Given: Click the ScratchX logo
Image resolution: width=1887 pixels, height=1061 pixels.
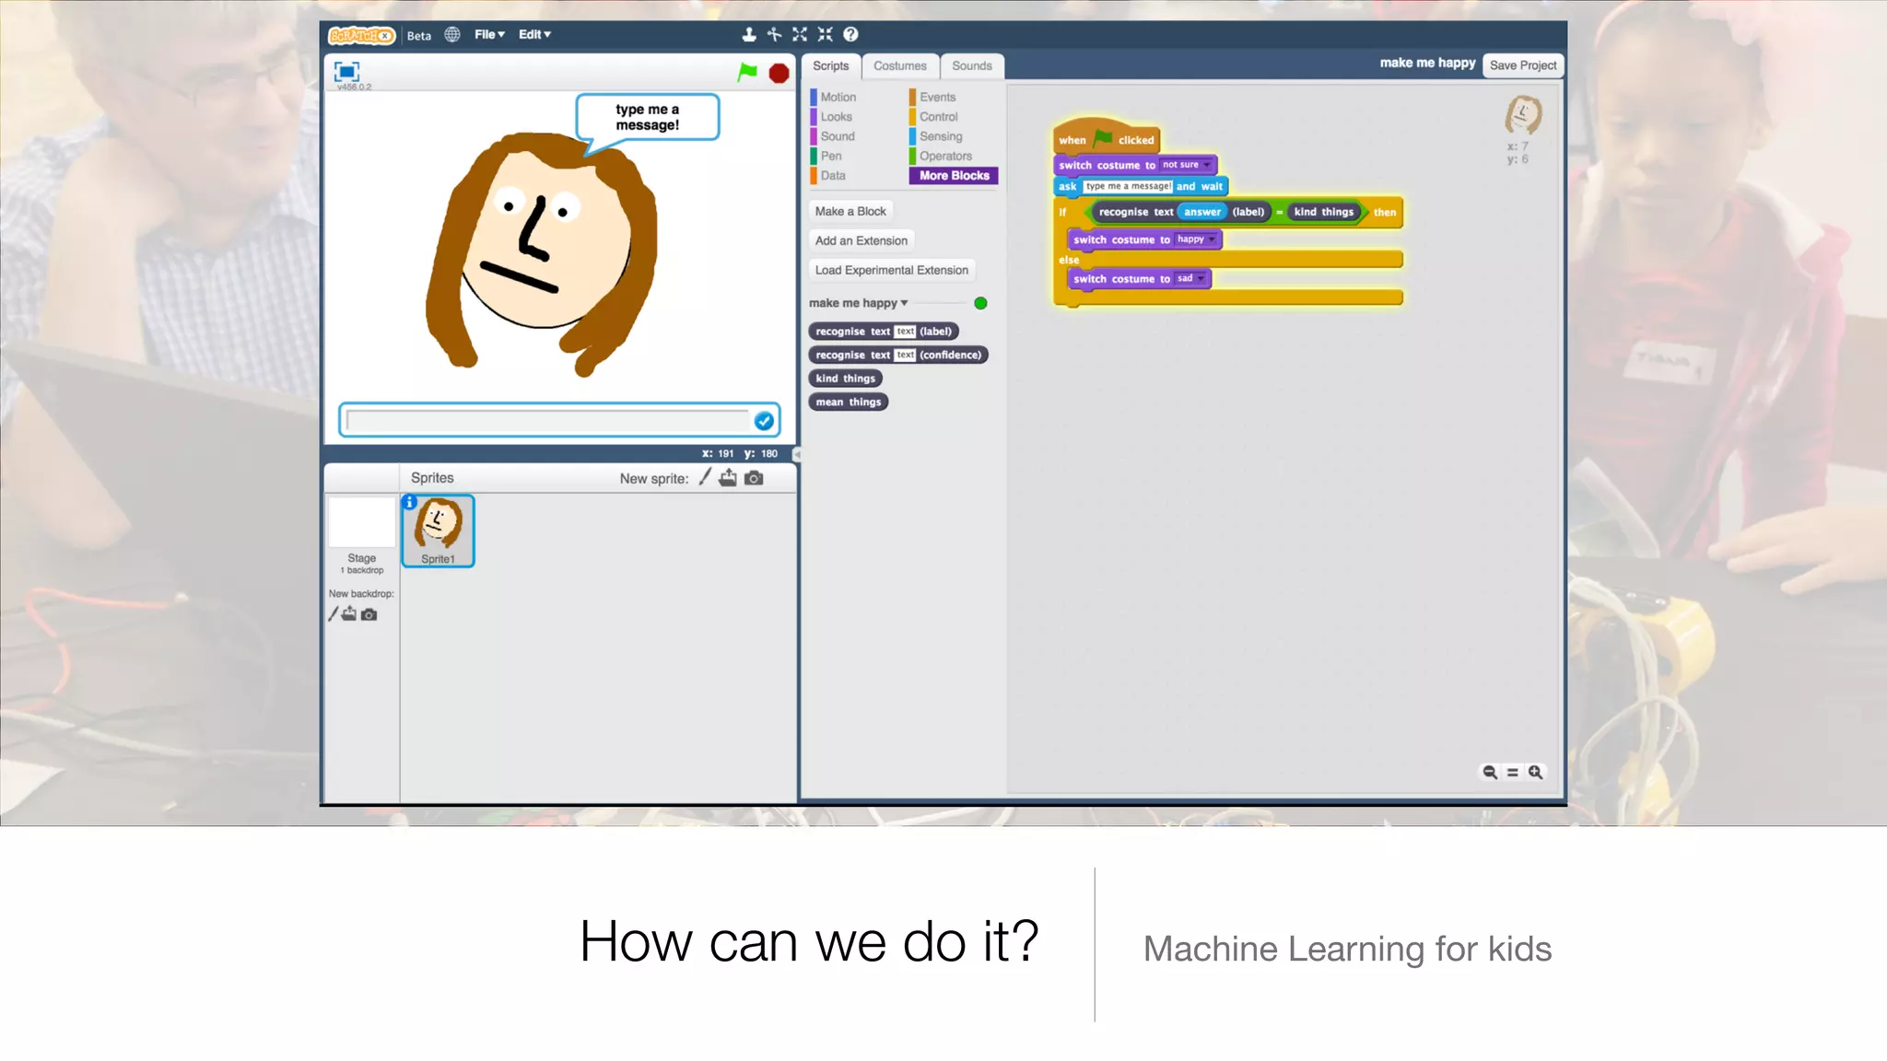Looking at the screenshot, I should click(361, 35).
